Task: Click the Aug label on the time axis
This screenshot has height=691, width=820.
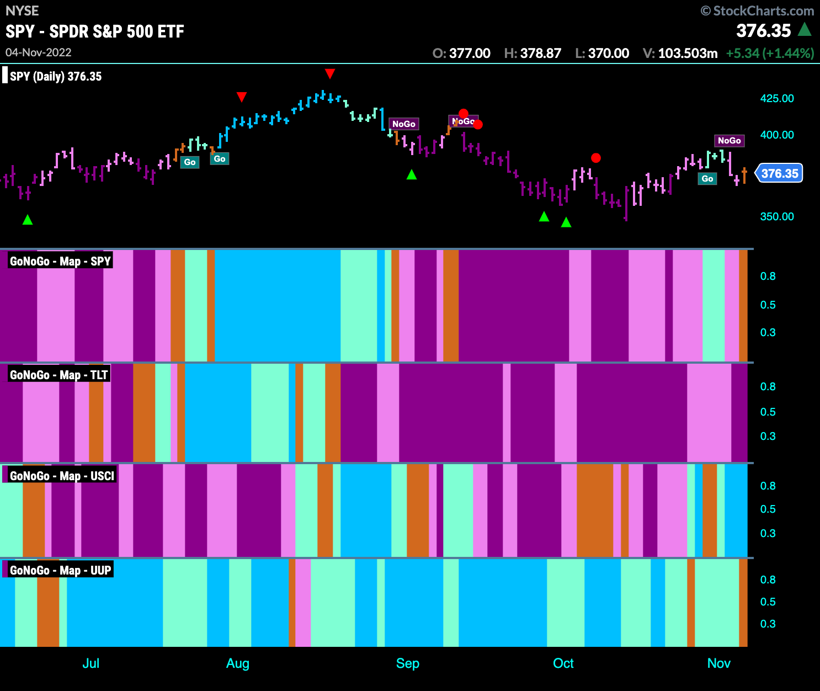Action: tap(238, 663)
